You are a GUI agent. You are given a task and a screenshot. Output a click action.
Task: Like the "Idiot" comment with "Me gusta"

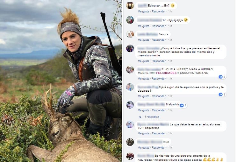143,148
